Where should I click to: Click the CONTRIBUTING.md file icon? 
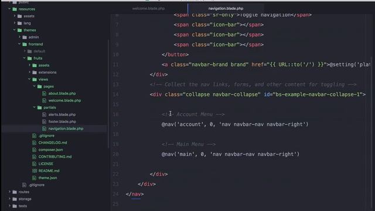(34, 156)
